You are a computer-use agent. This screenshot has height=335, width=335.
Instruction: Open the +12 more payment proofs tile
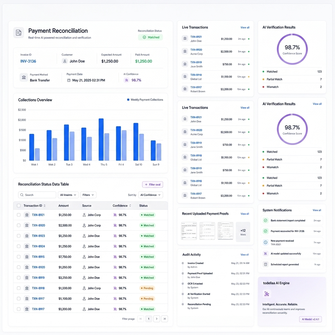pos(243,232)
